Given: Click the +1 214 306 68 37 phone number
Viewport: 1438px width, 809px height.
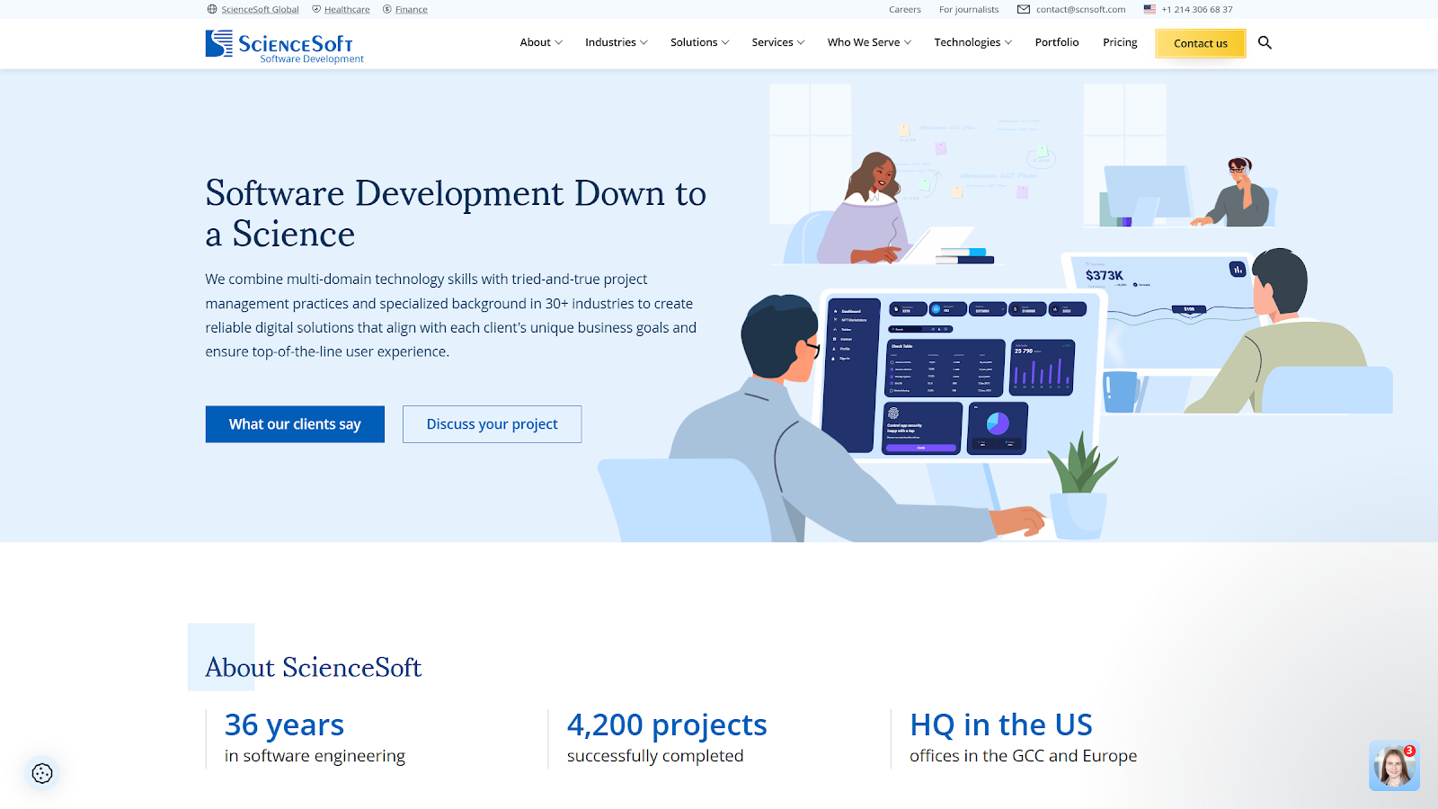Looking at the screenshot, I should click(1197, 9).
